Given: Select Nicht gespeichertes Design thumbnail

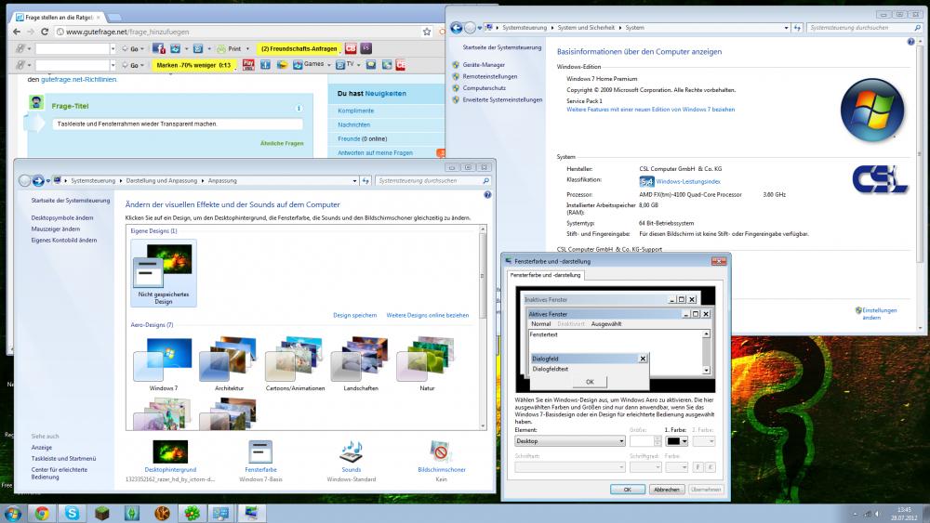Looking at the screenshot, I should pos(163,272).
